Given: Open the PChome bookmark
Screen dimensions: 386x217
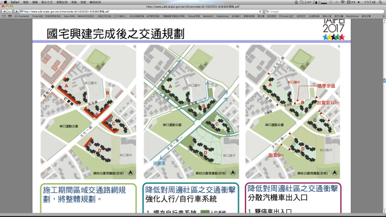Looking at the screenshot, I should point(286,16).
